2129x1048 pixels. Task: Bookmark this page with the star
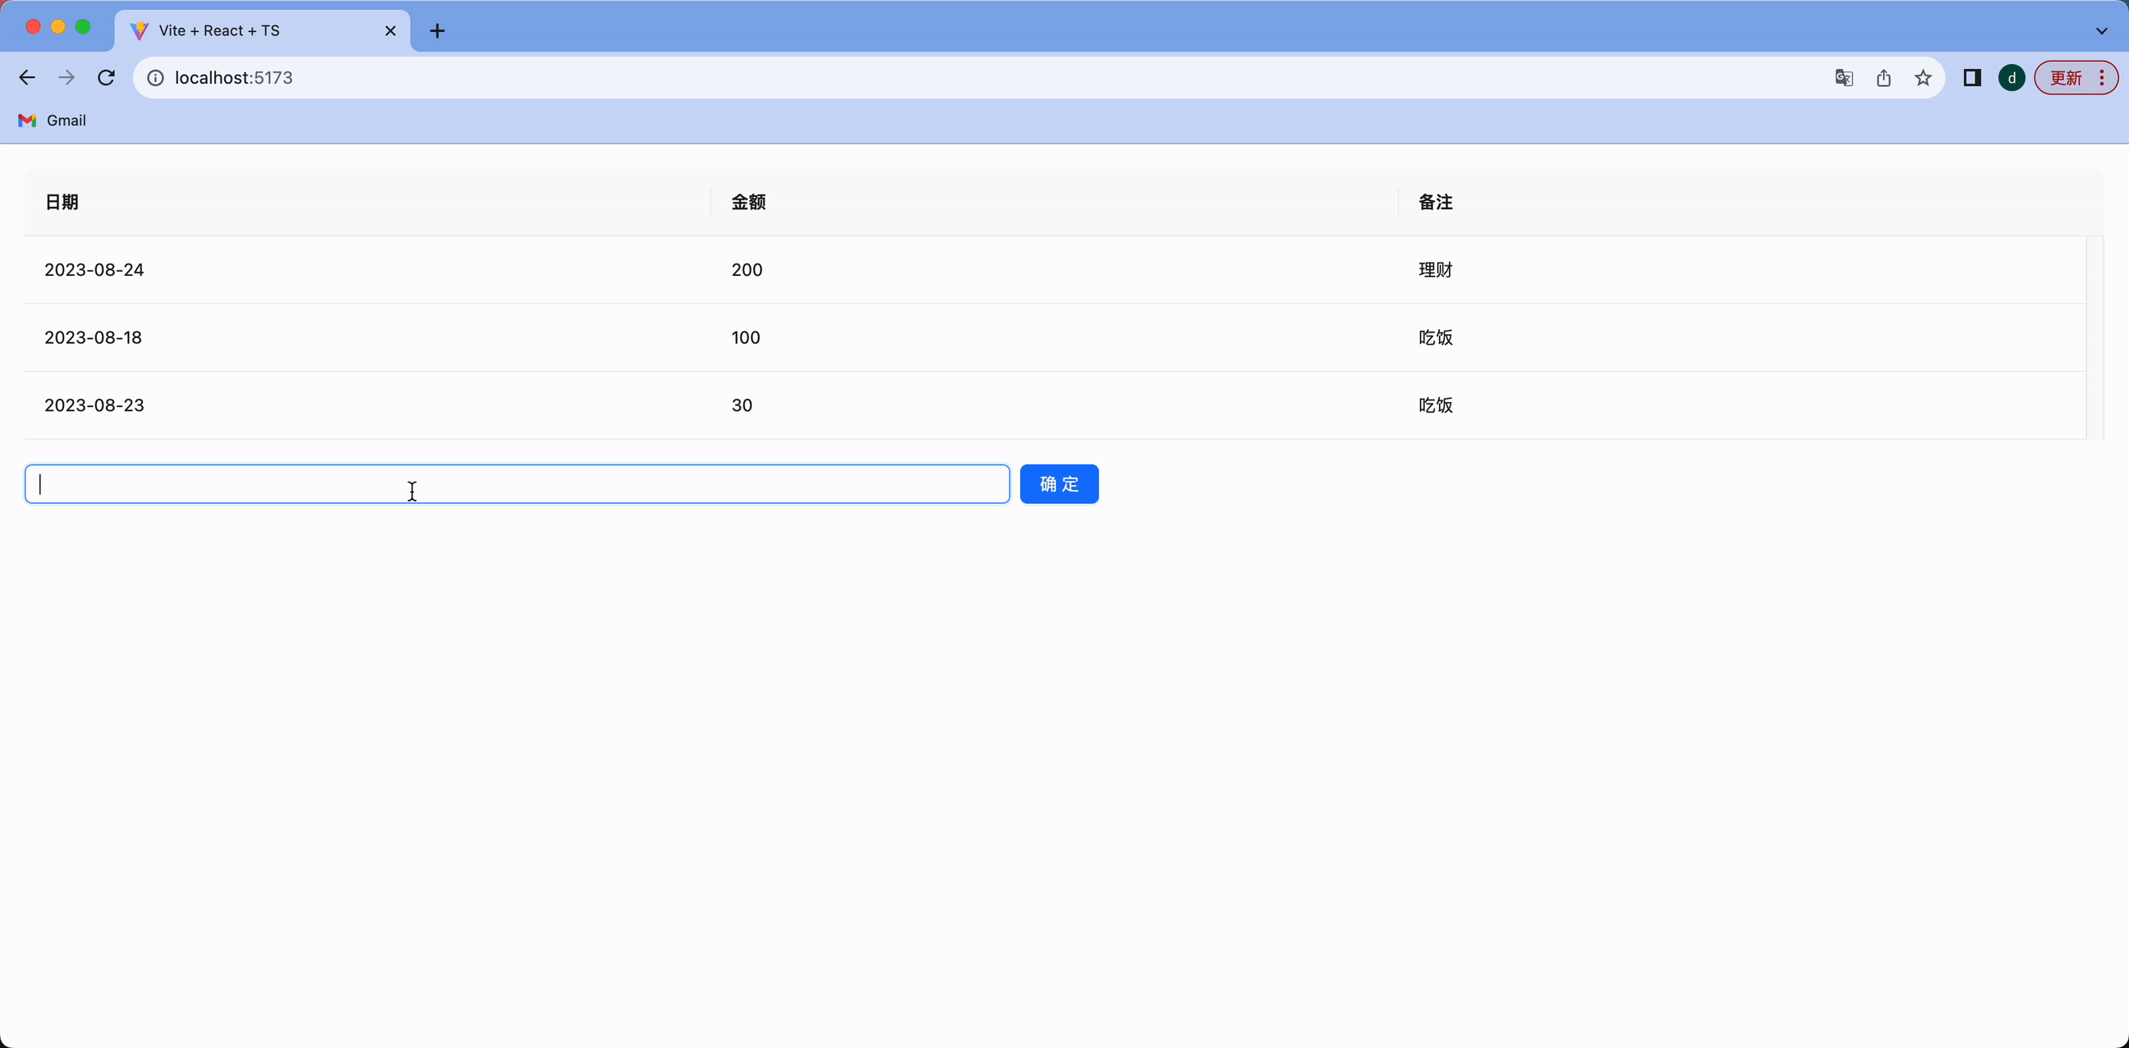click(1923, 77)
